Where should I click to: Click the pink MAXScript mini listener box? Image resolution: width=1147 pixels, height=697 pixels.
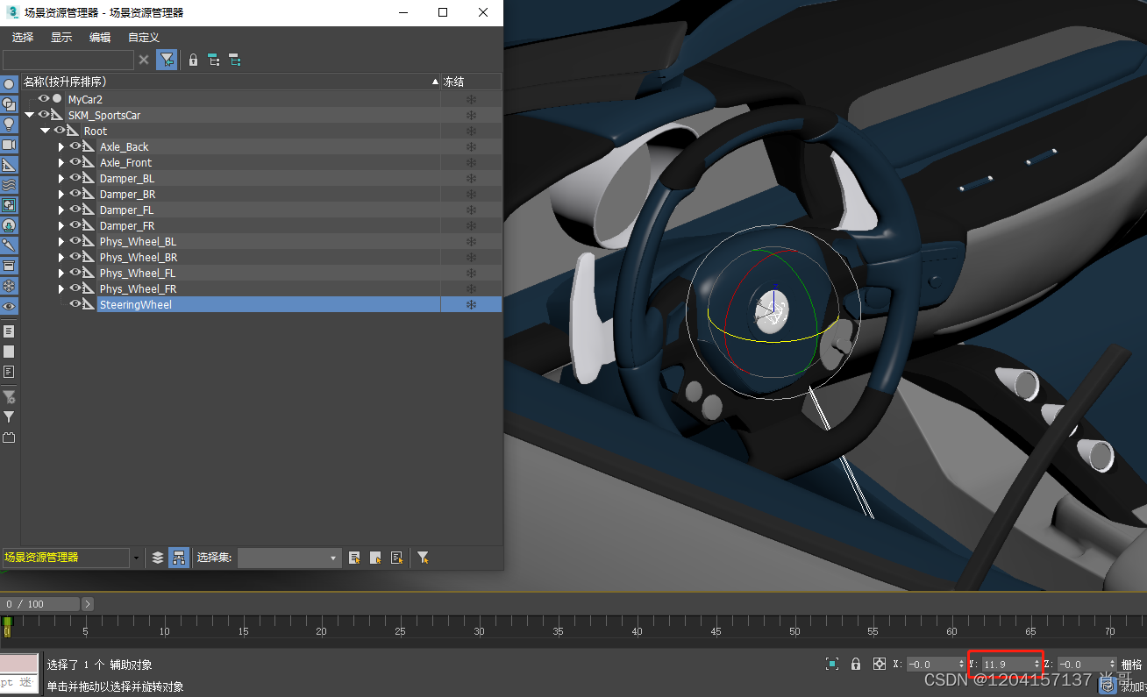pos(19,664)
